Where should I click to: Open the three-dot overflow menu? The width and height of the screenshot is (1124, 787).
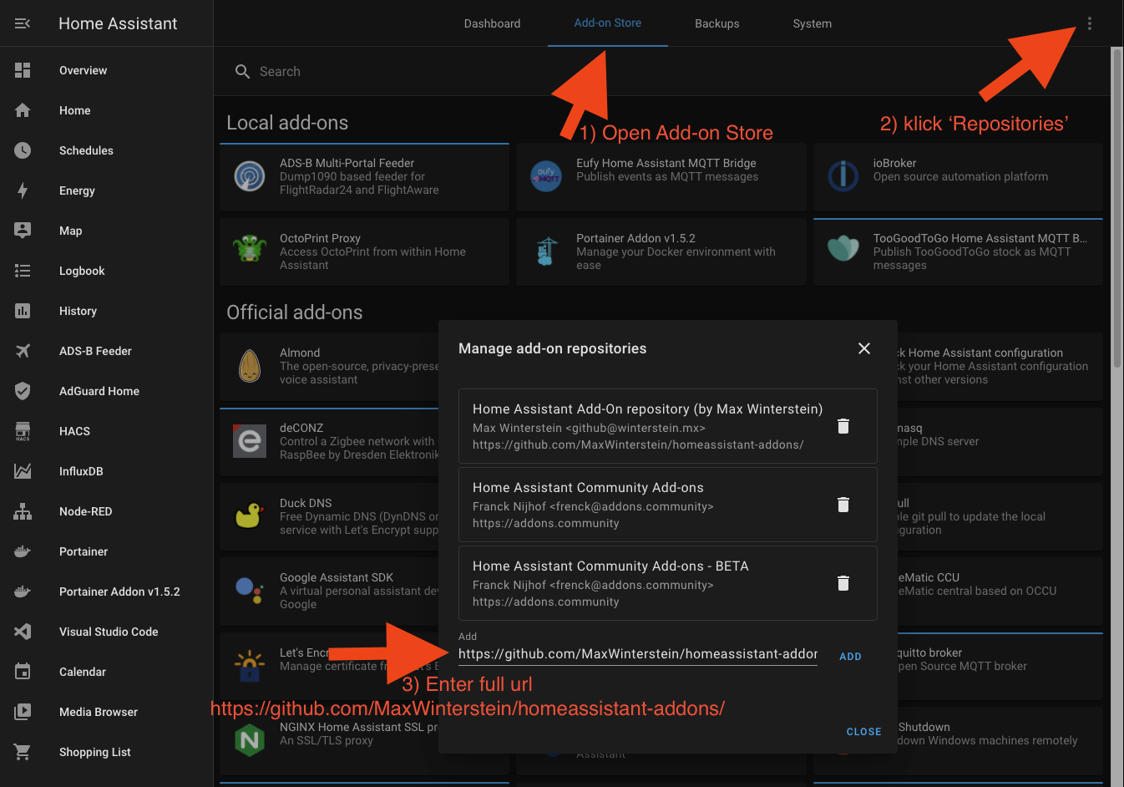click(1089, 23)
